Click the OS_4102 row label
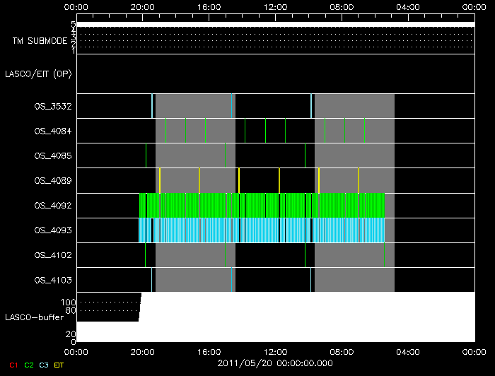Viewport: 495px width, 376px height. 53,255
